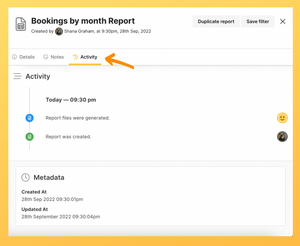Click the Save filter button

[258, 22]
